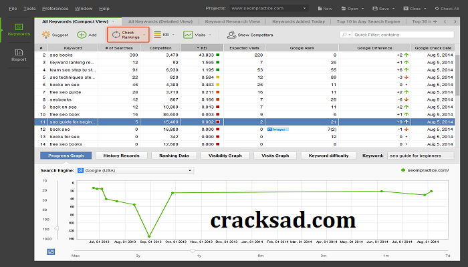Open the Report module in sidebar
The height and width of the screenshot is (267, 468).
[x=19, y=55]
